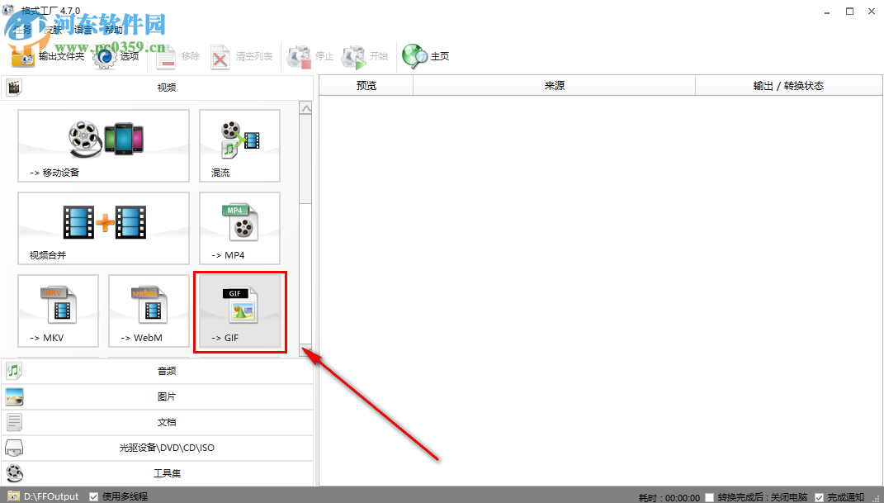Click the toolset category reel icon
Screen dimensions: 884x503
point(14,473)
